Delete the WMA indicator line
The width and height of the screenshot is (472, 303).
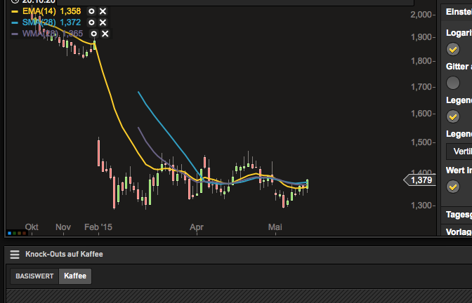105,34
